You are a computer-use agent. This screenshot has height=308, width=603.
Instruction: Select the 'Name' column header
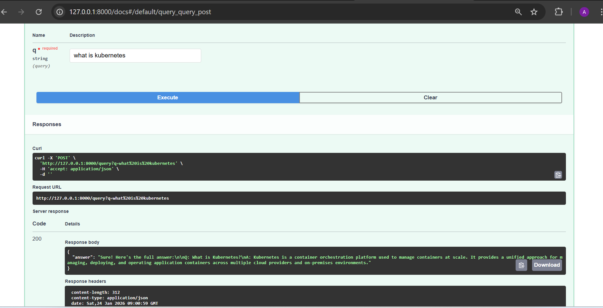pyautogui.click(x=39, y=35)
